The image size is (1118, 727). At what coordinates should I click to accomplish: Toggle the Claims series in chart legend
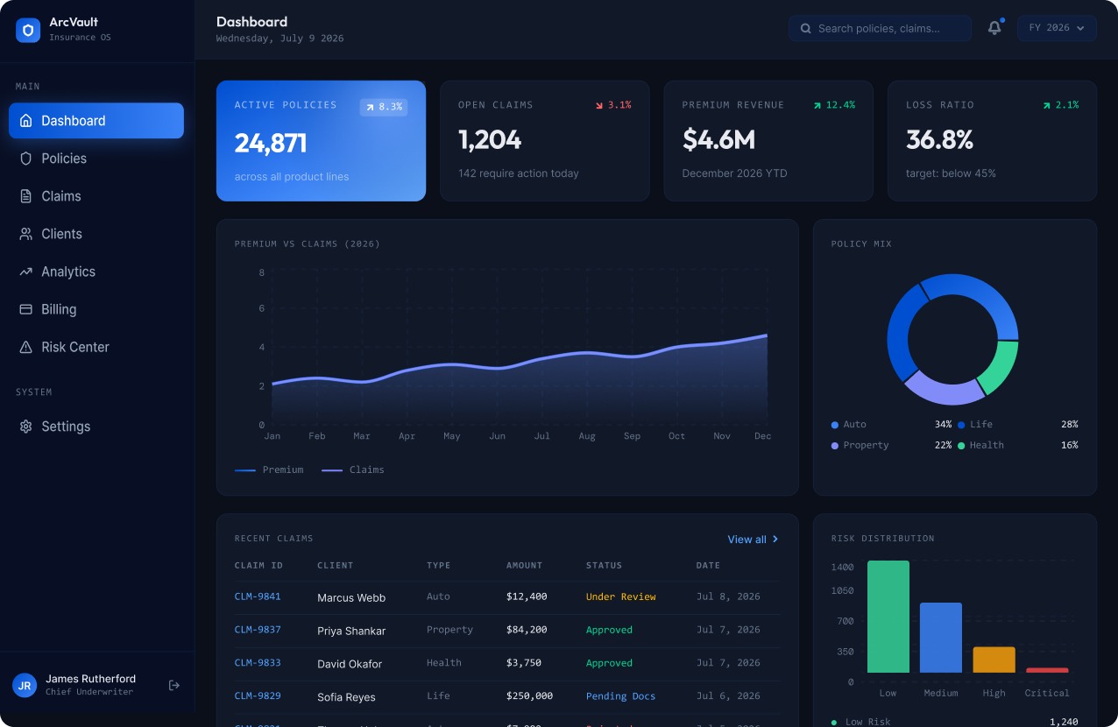(352, 470)
